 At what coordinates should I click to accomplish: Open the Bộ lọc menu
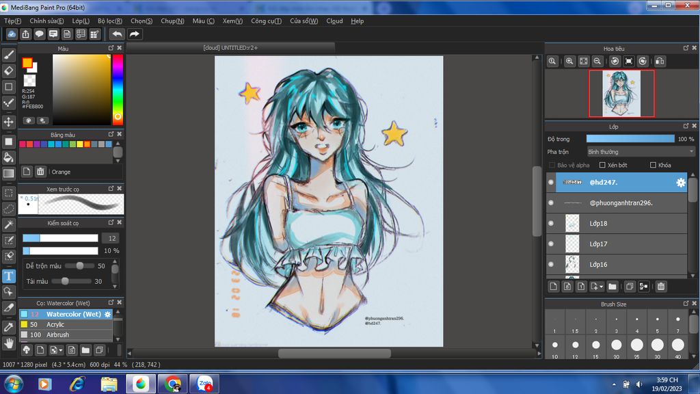click(x=109, y=21)
